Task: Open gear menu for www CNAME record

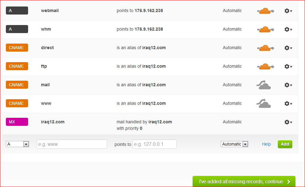Action: 288,104
